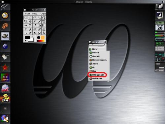Image resolution: width=165 pixels, height=124 pixels.
Task: Select the Eraser tool
Action: click(35, 29)
